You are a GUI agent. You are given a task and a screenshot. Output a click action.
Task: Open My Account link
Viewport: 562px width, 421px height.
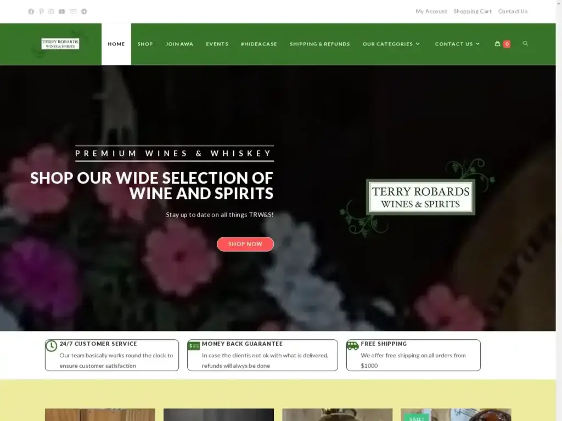[x=431, y=11]
